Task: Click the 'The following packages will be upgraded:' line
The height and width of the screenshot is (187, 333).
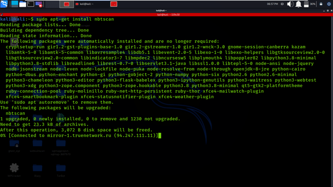Action: point(55,108)
